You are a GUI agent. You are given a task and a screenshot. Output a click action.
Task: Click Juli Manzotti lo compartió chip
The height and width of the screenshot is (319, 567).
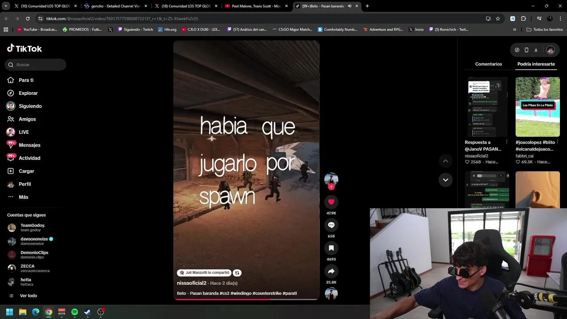(x=204, y=273)
